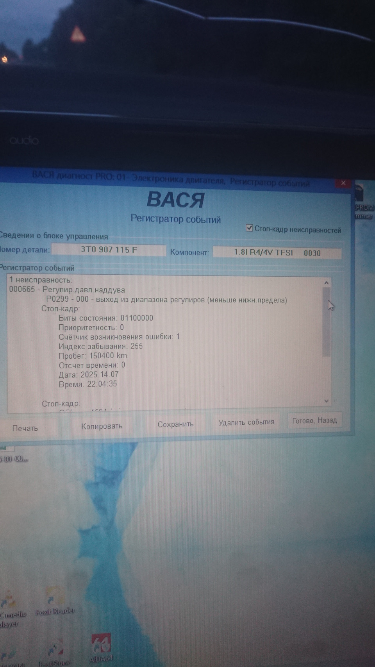Click the Компонент field 1.8l R4/4V TFSI
The height and width of the screenshot is (667, 375).
click(x=277, y=252)
